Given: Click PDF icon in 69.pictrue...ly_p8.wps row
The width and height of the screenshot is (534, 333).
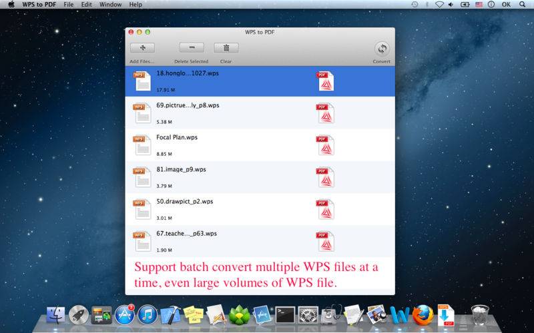Looking at the screenshot, I should pos(325,113).
